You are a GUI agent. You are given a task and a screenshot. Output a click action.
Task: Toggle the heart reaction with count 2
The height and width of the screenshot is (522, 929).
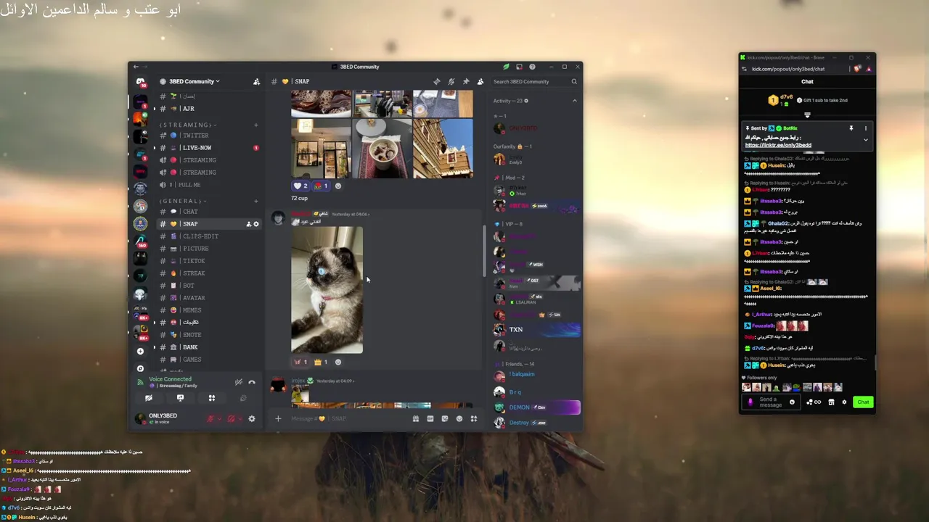[x=300, y=186]
